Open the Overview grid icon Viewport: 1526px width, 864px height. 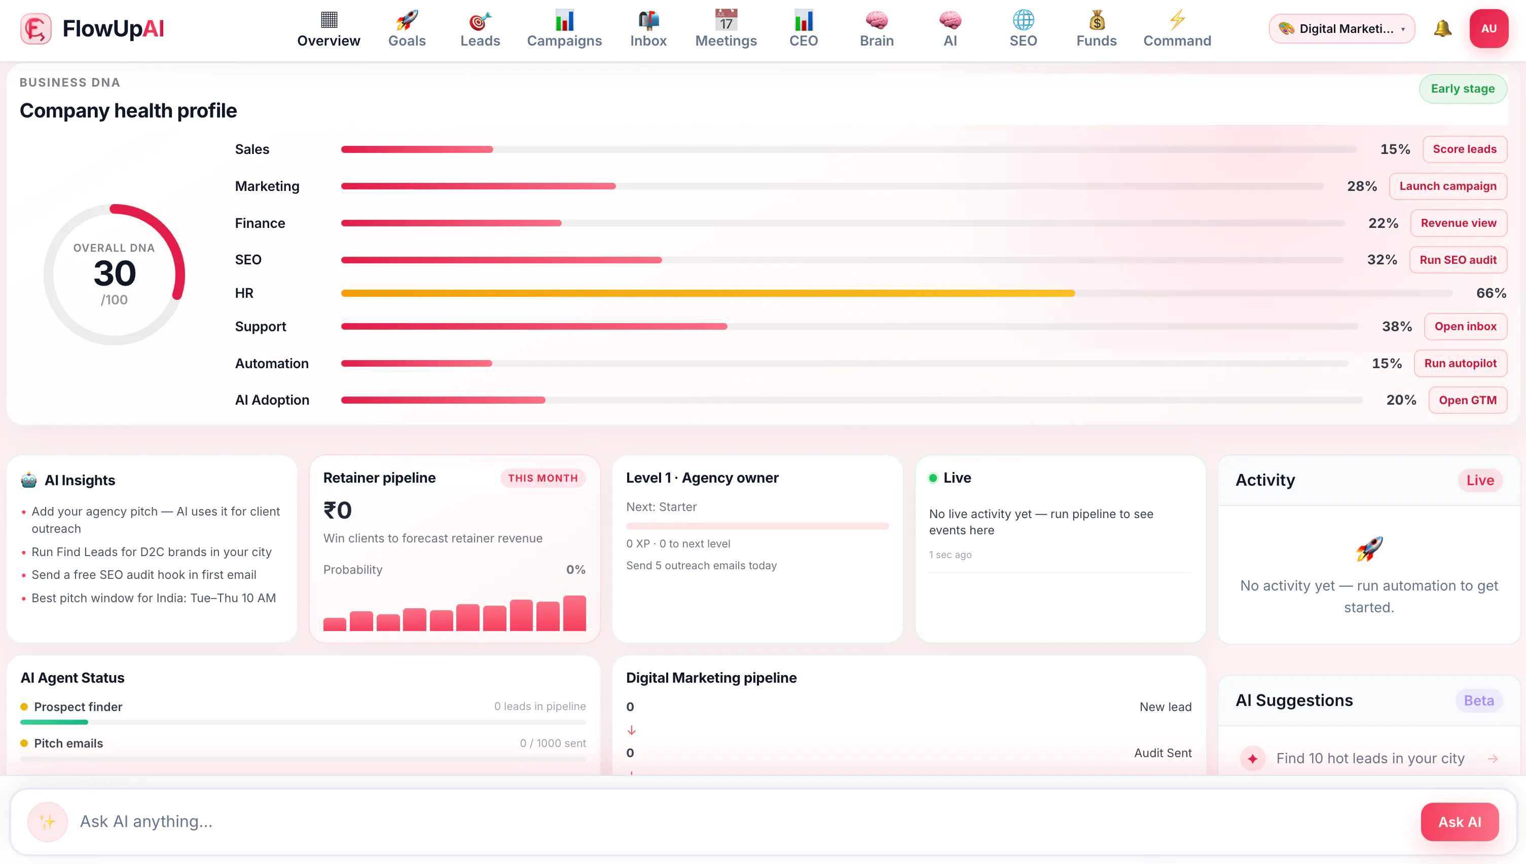point(329,20)
